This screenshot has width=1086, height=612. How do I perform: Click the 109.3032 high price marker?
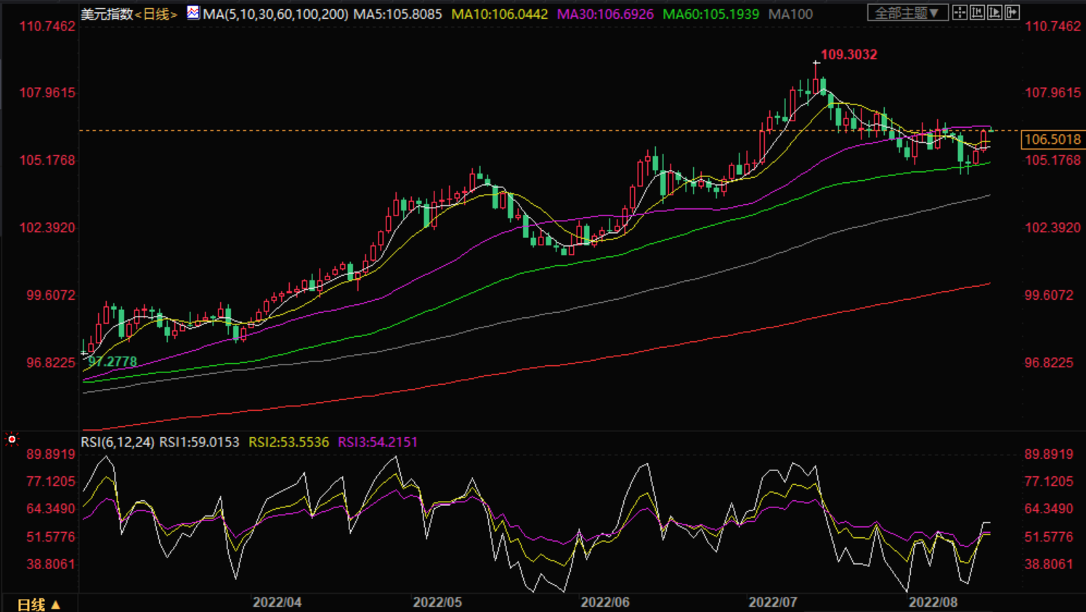pos(848,54)
